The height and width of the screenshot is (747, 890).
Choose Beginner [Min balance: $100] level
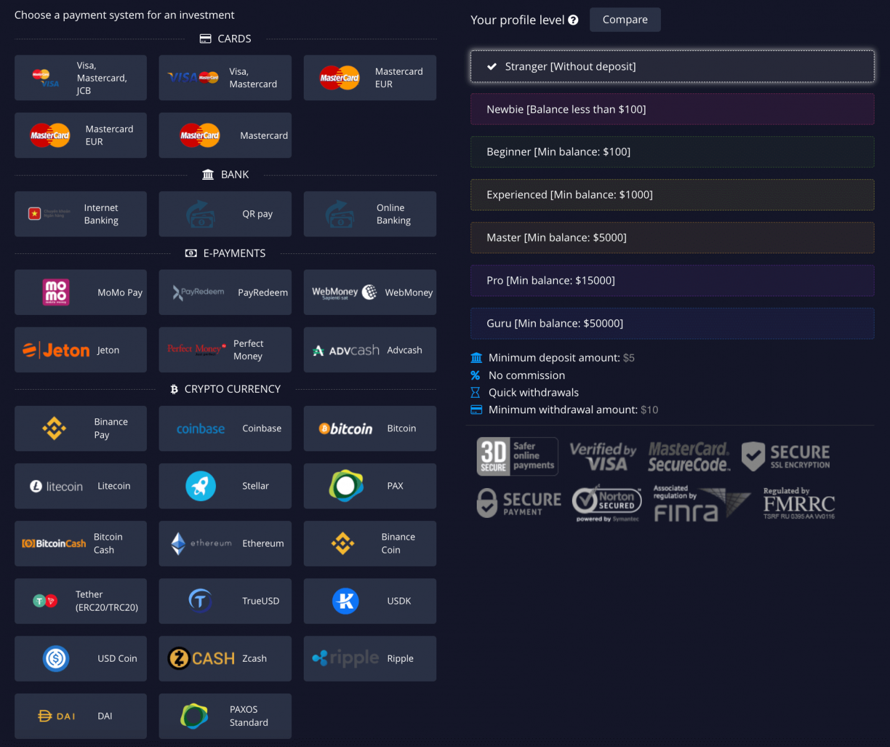(x=672, y=152)
